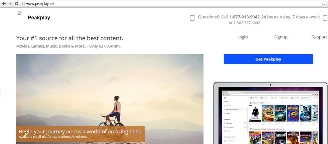The width and height of the screenshot is (328, 144).
Task: Bookmark this page with the star icon
Action: [x=323, y=3]
